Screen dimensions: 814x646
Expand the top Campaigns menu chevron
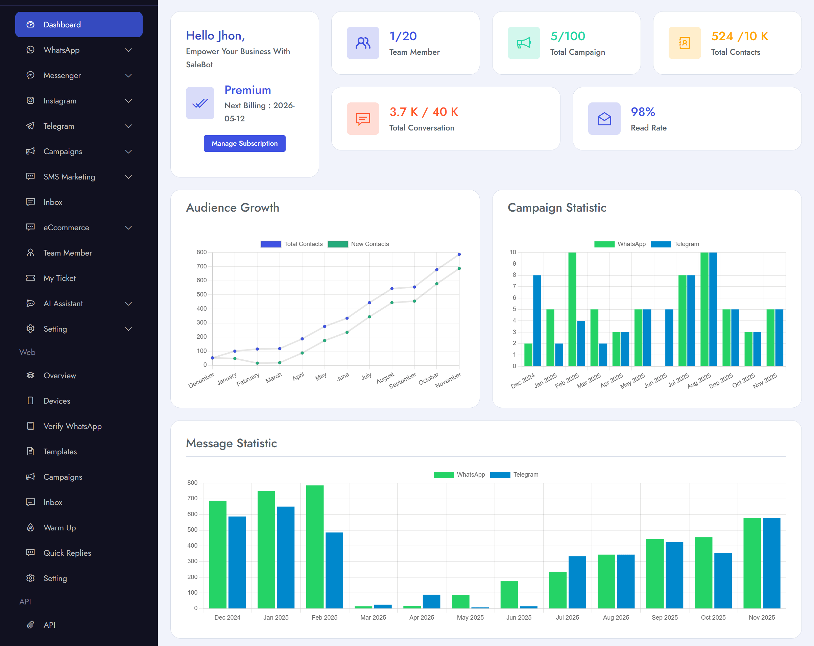(x=128, y=151)
